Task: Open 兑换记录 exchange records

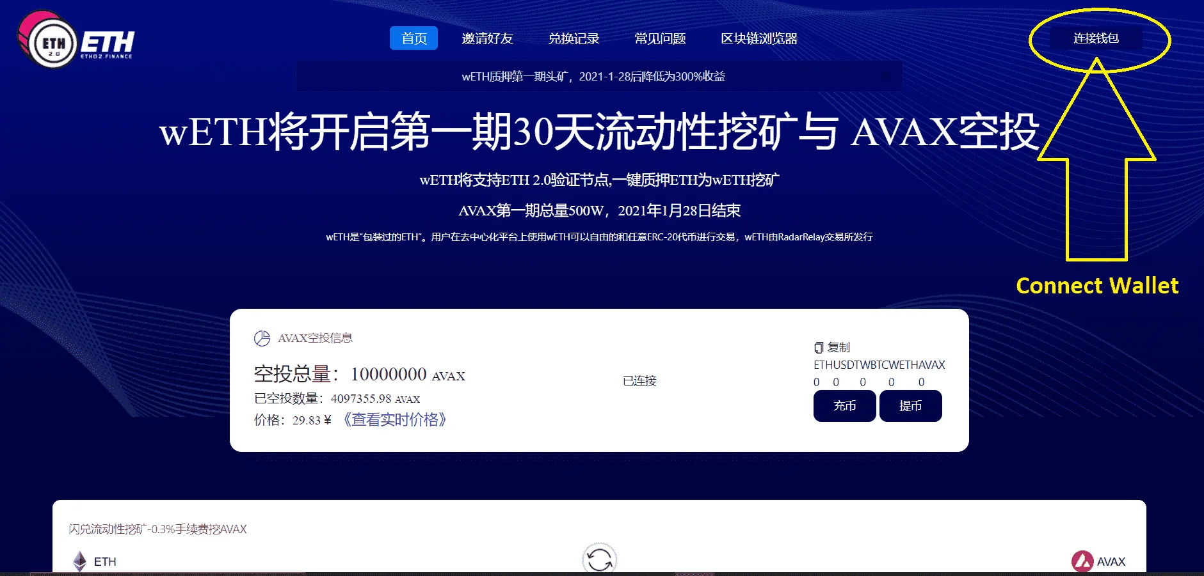Action: coord(574,38)
